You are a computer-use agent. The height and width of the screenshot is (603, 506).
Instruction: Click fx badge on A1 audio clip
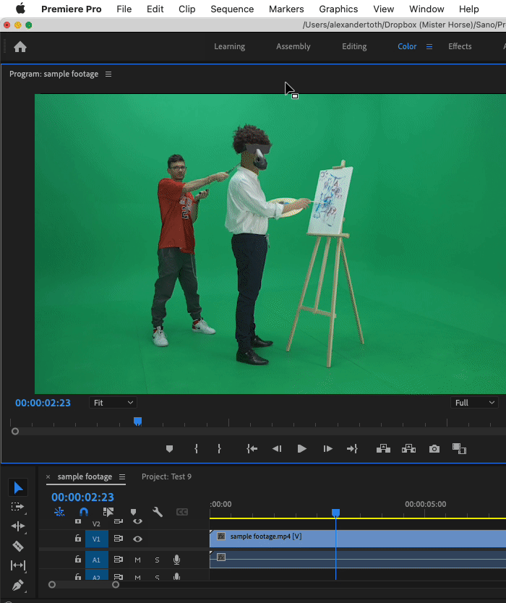tap(221, 557)
